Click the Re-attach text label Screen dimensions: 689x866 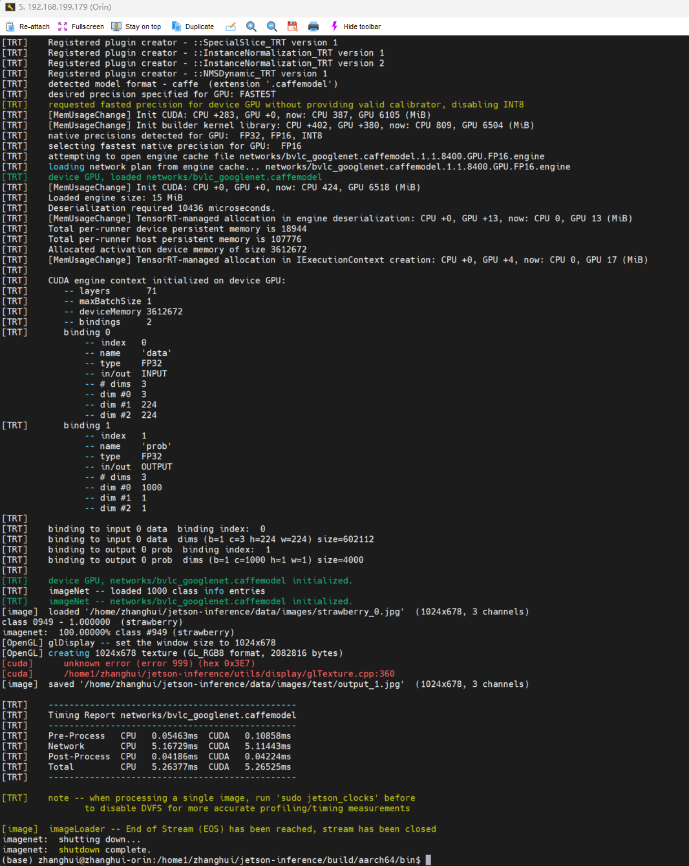coord(34,27)
